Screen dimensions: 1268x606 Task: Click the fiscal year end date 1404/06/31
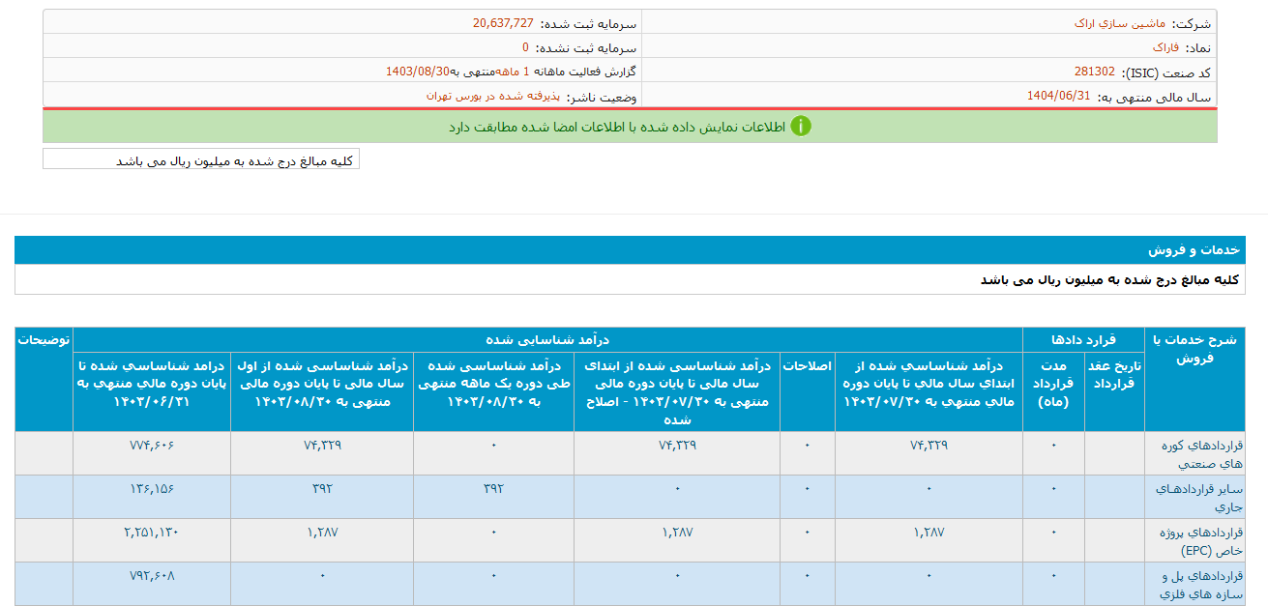point(1058,96)
